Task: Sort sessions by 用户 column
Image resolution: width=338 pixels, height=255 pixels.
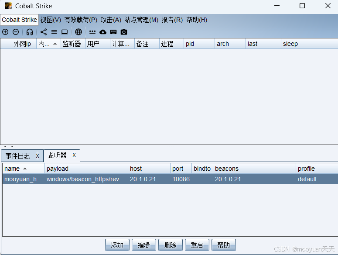Action: click(98, 44)
